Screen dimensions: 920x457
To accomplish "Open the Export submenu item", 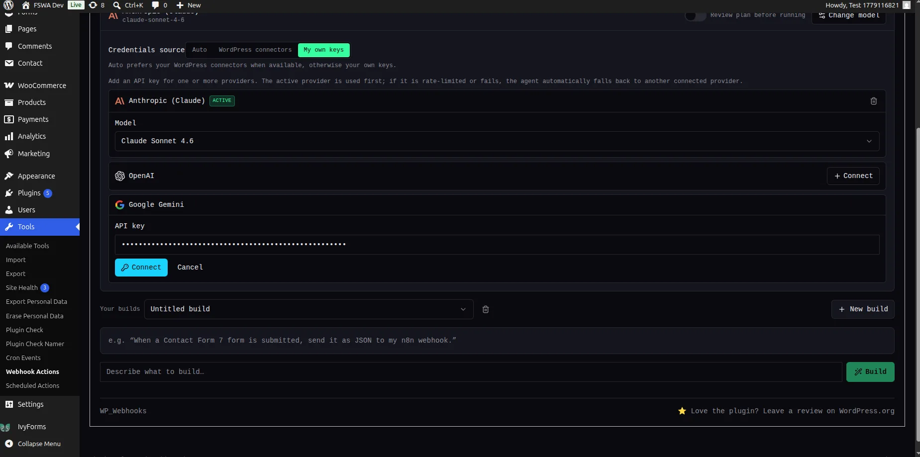I will point(16,274).
